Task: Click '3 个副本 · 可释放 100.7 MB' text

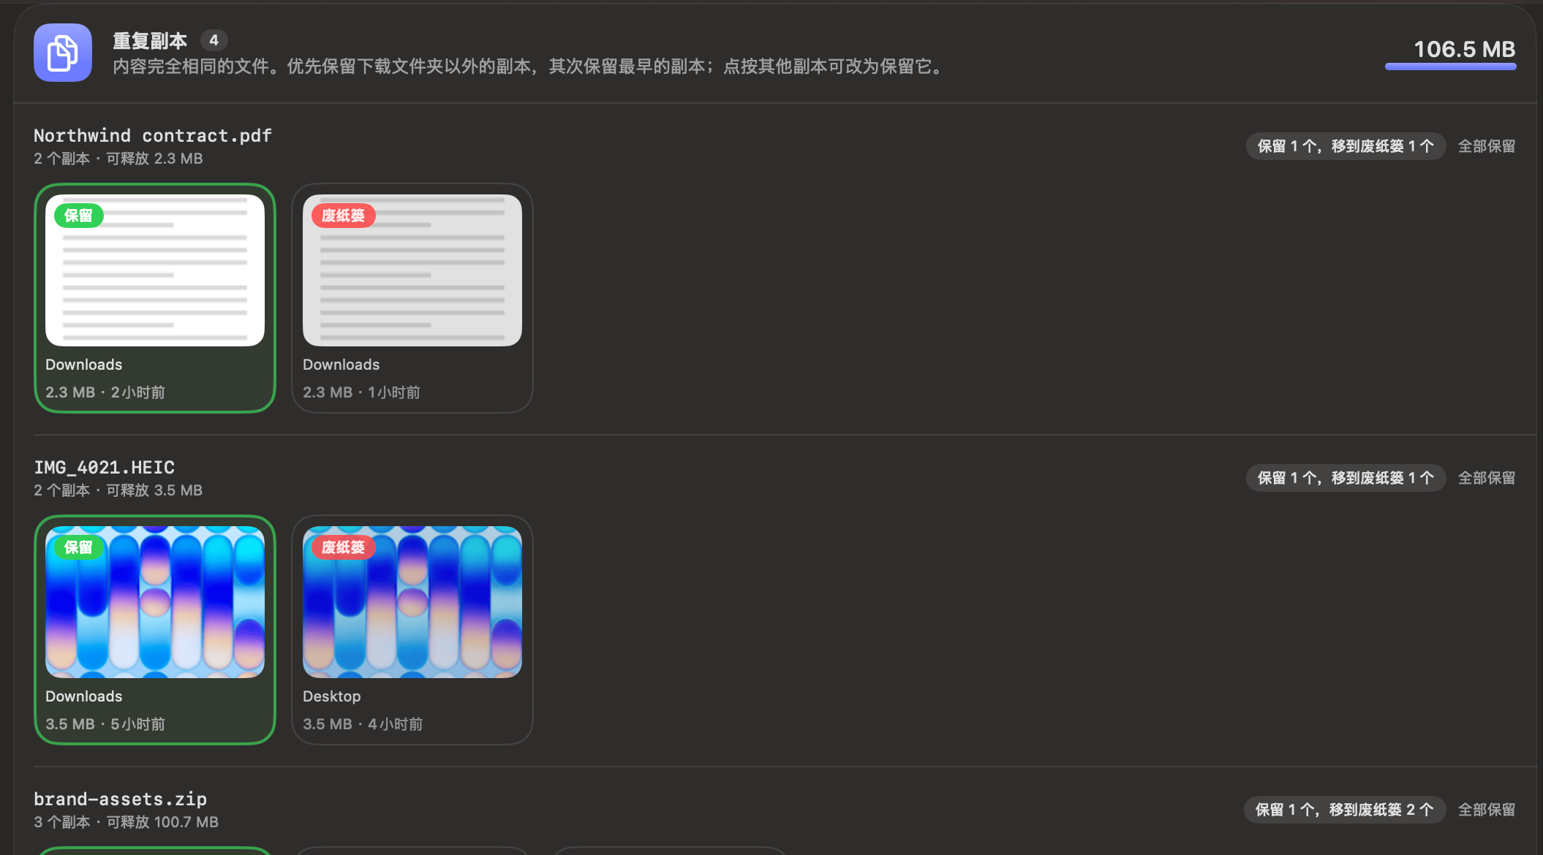Action: tap(127, 822)
